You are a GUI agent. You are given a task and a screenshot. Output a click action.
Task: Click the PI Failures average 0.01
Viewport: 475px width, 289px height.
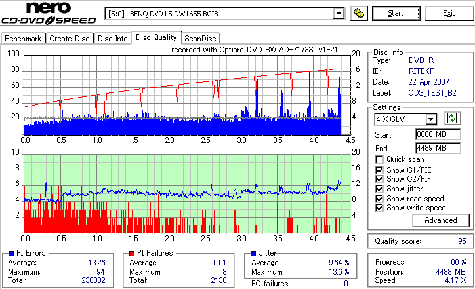[x=219, y=263]
